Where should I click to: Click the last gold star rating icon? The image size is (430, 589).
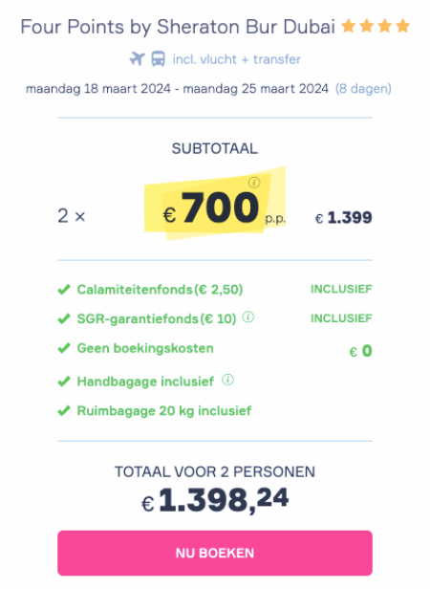pyautogui.click(x=402, y=27)
